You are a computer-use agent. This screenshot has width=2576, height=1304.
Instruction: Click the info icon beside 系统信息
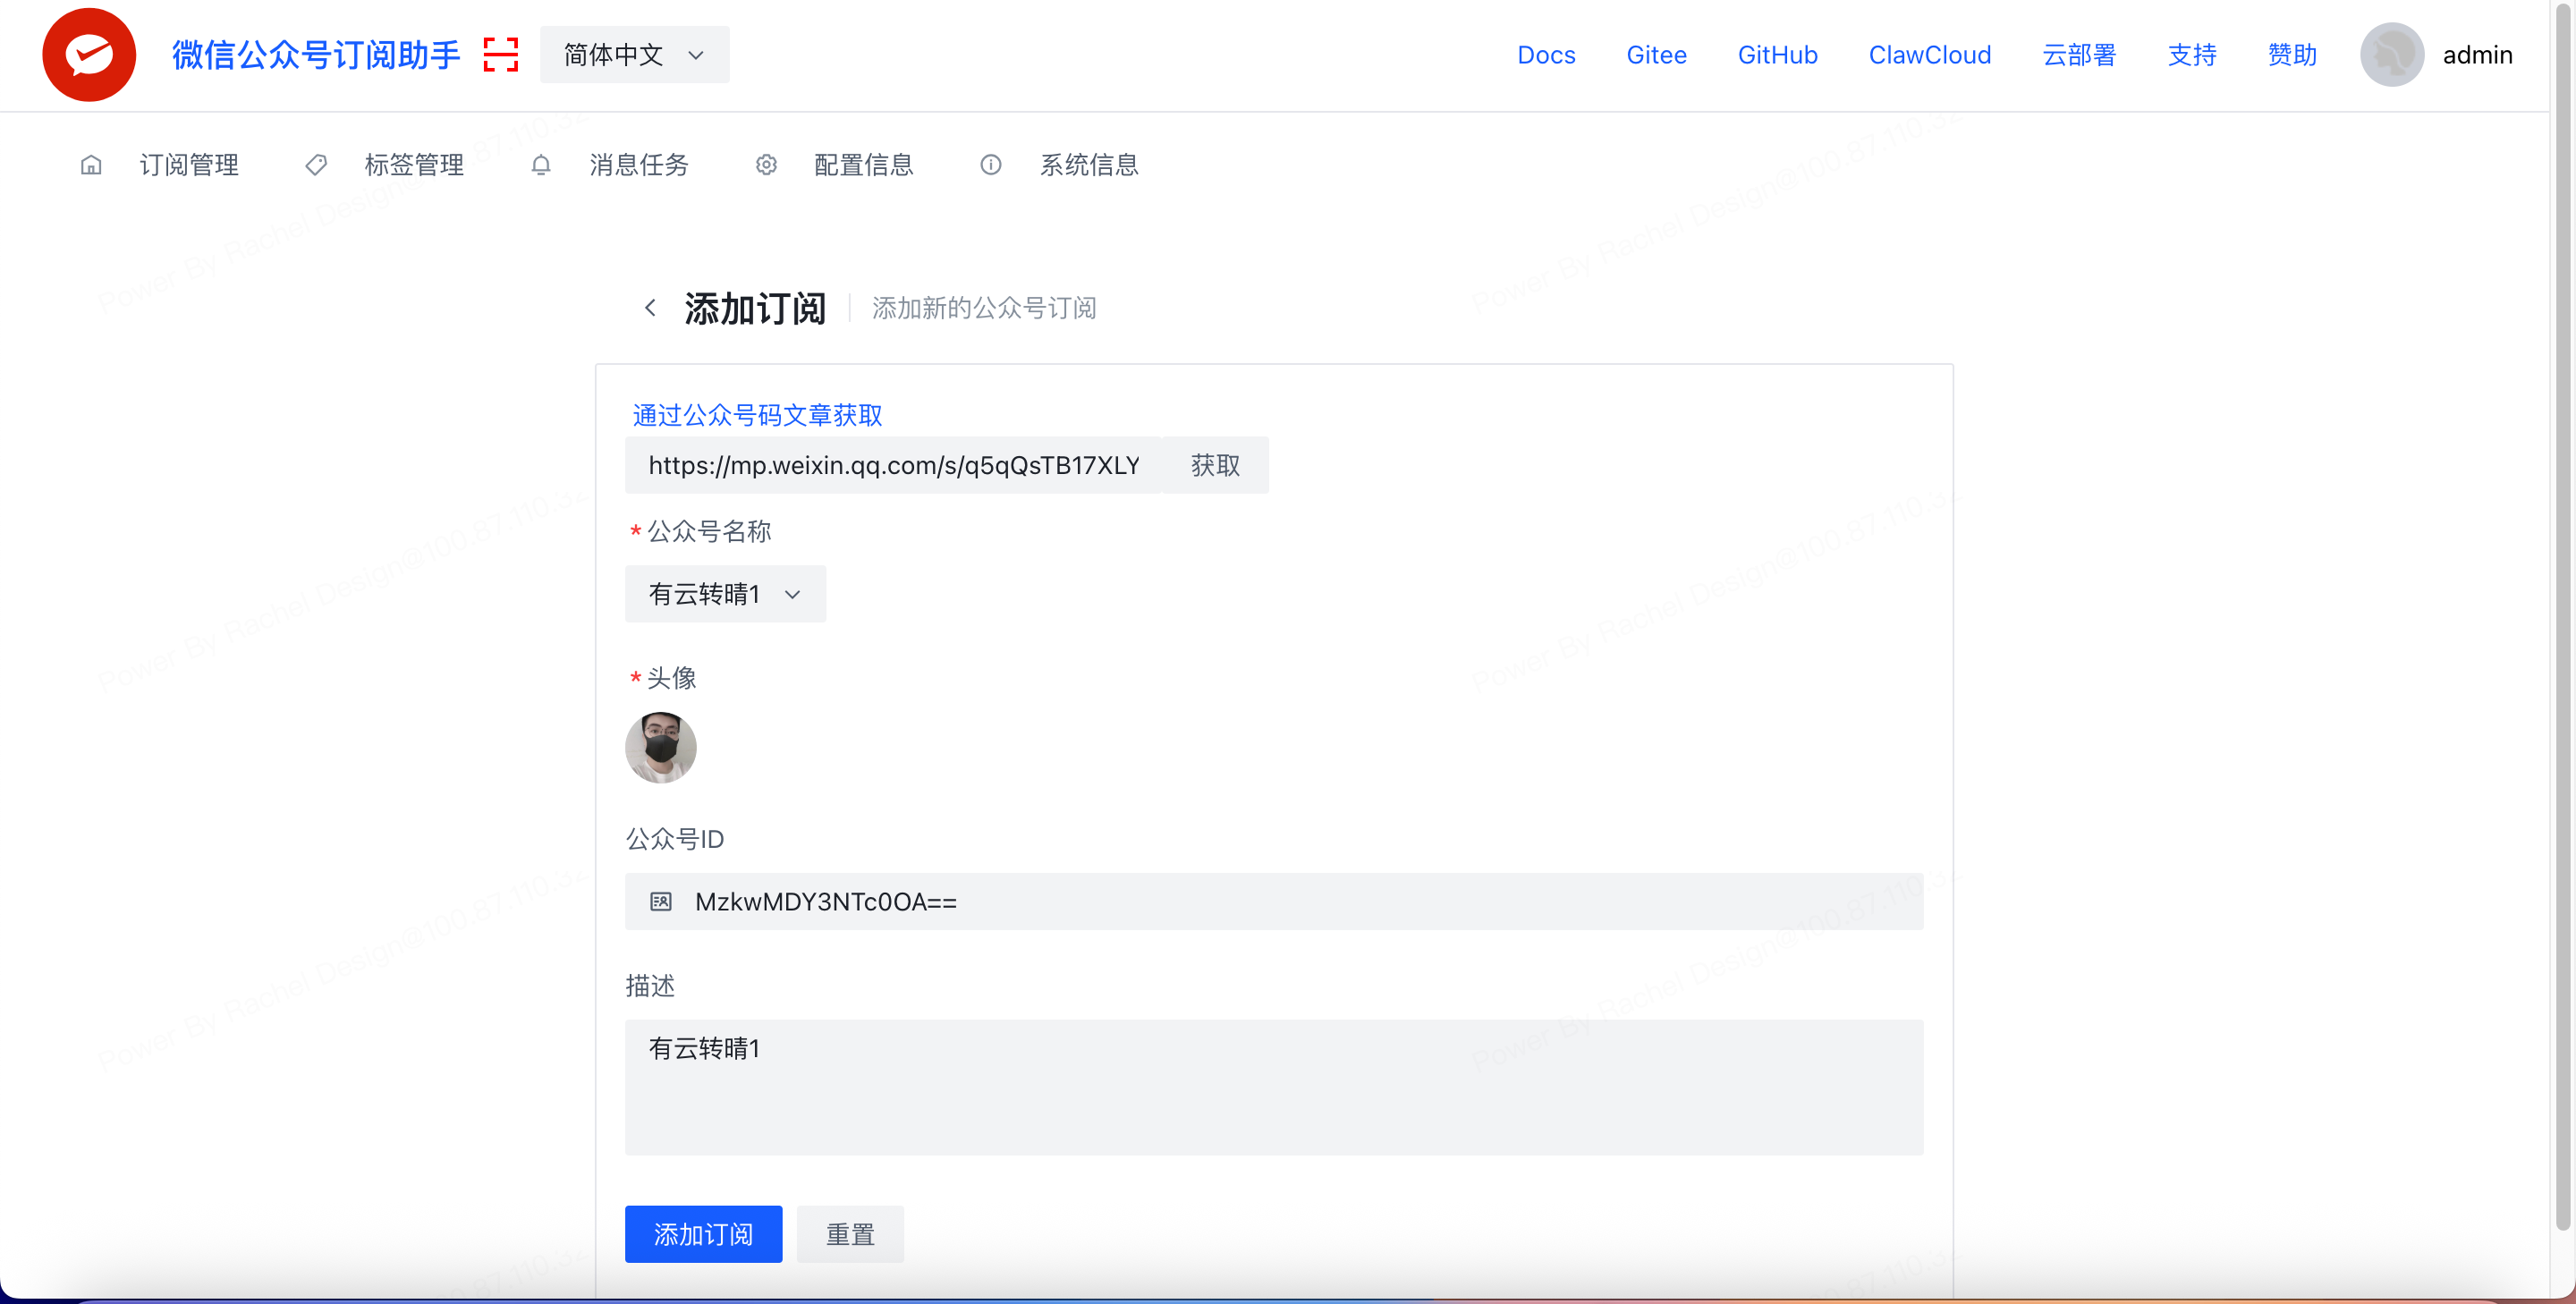tap(990, 165)
